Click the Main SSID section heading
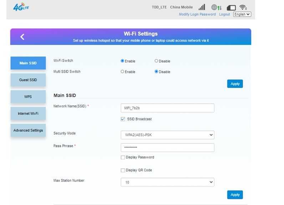 pyautogui.click(x=65, y=95)
